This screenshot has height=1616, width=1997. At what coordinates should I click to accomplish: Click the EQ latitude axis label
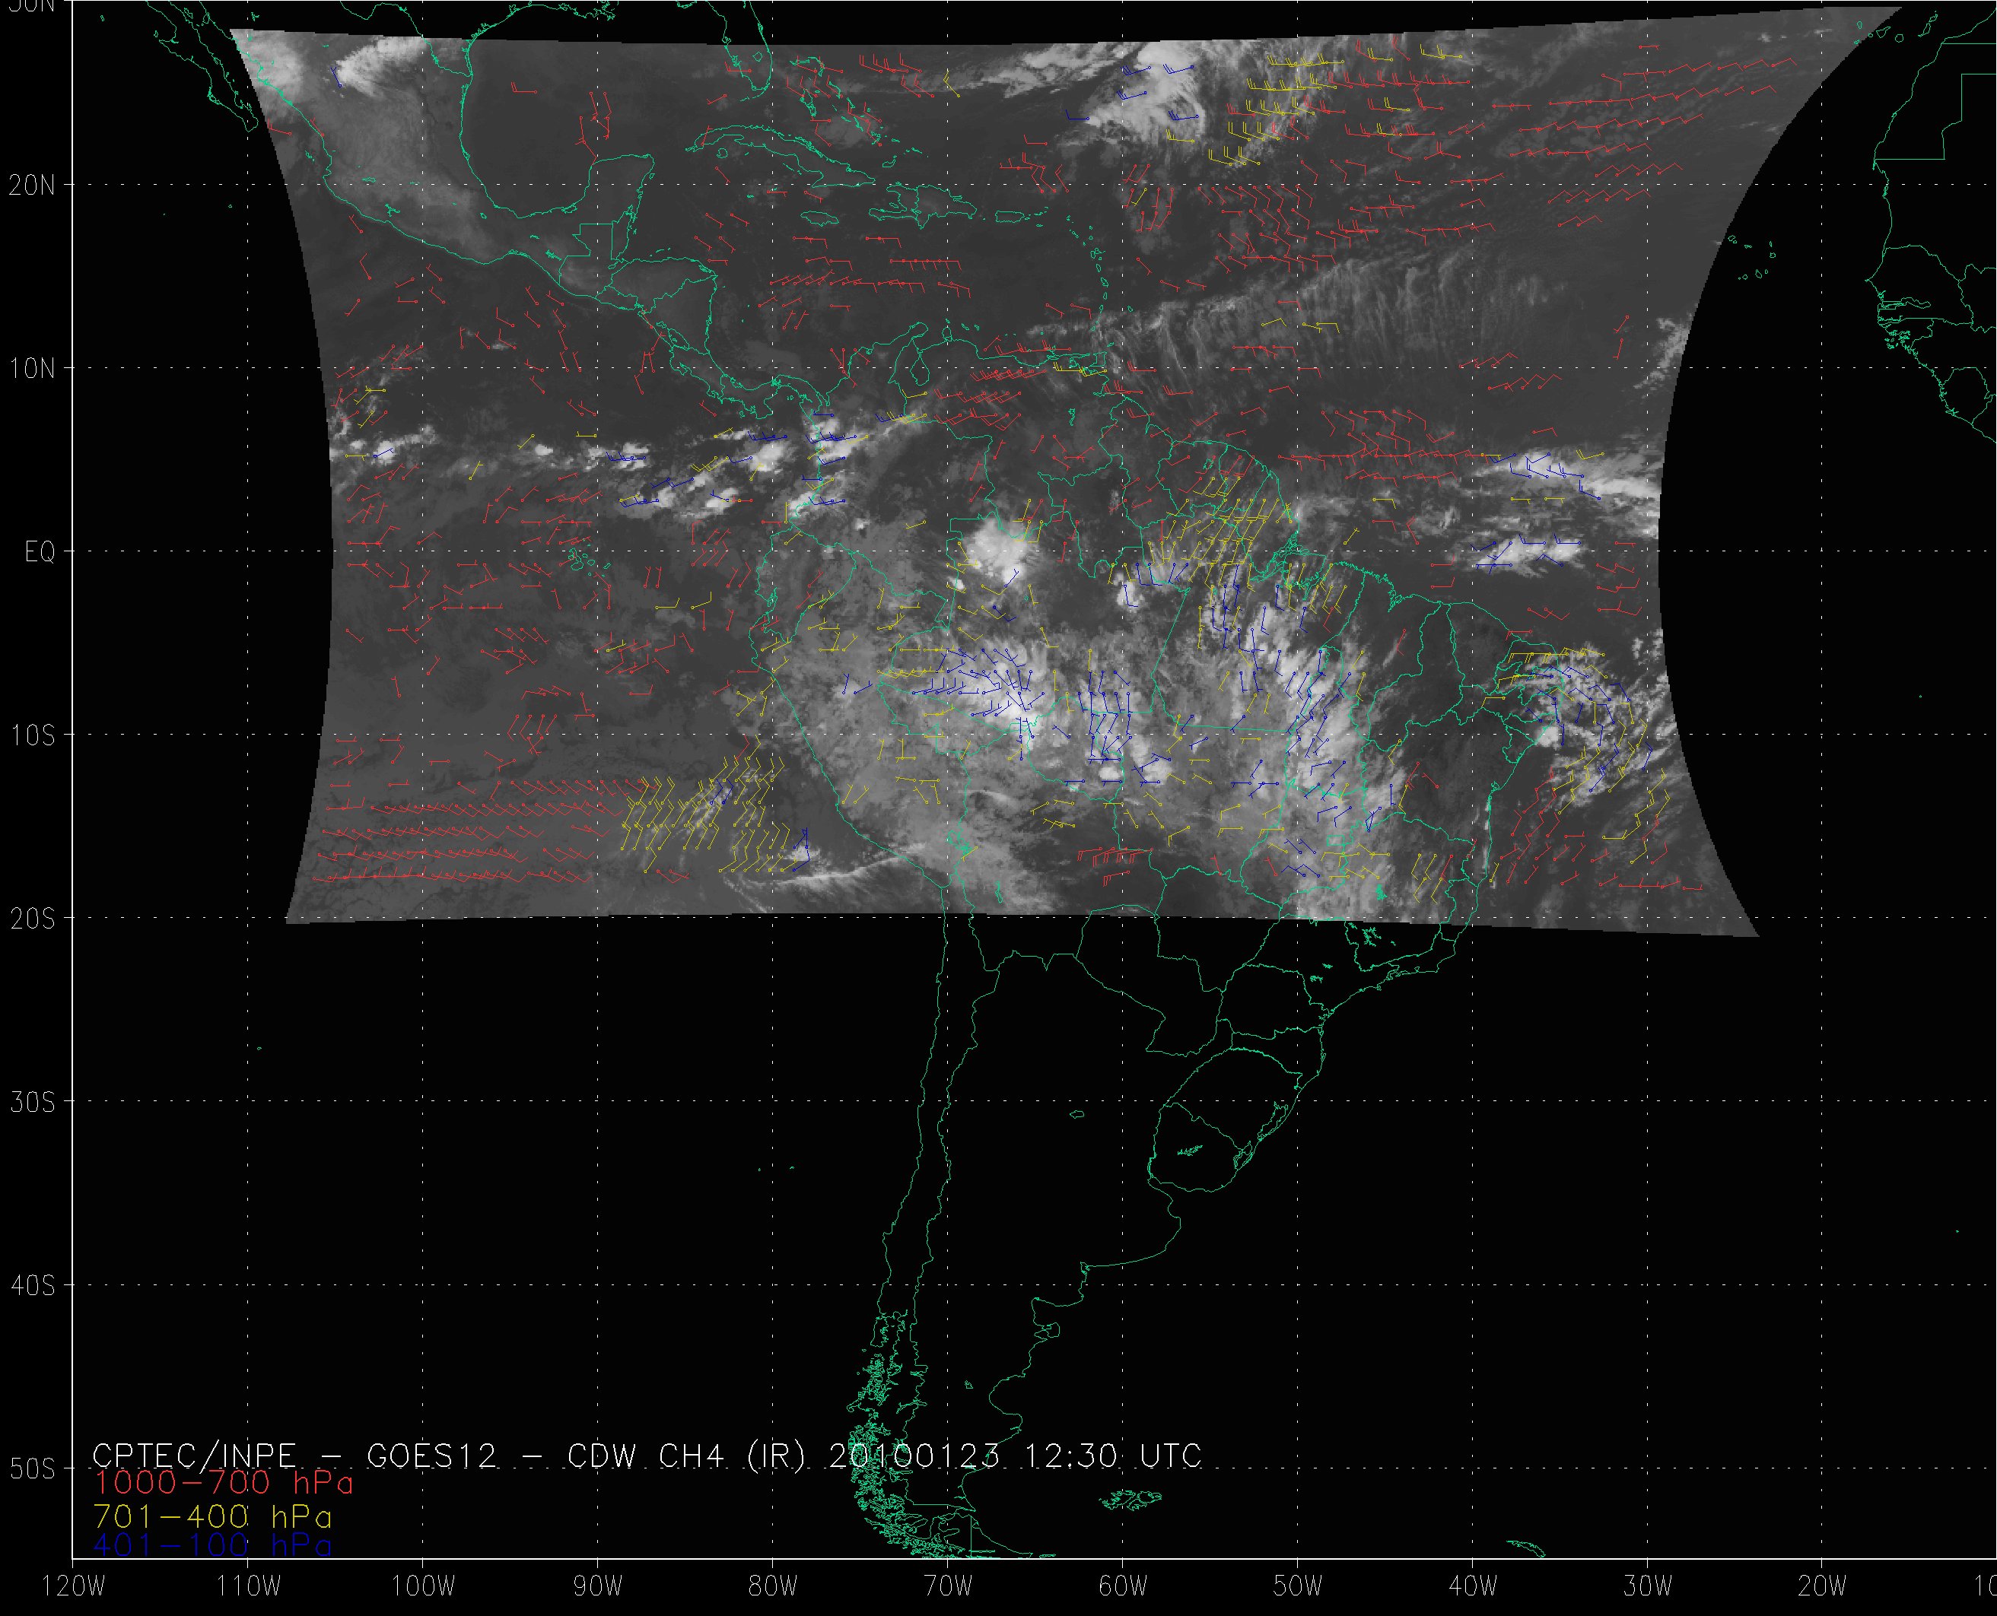tap(40, 552)
